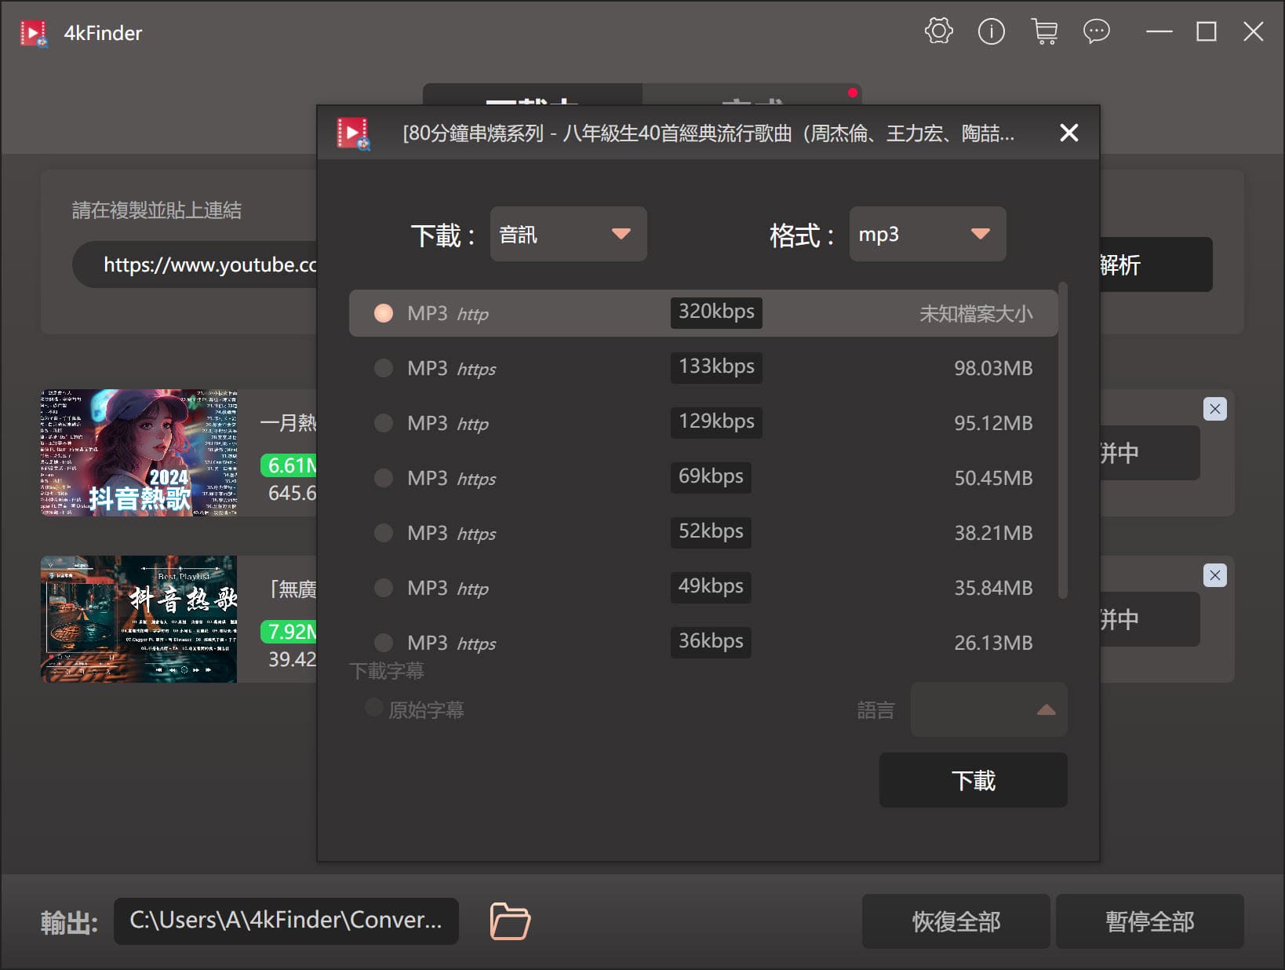
Task: Click the 下載字幕 label
Action: point(387,671)
